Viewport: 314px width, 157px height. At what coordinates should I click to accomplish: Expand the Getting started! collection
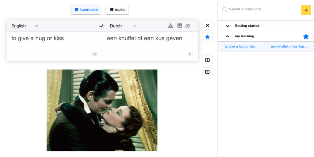click(x=228, y=26)
